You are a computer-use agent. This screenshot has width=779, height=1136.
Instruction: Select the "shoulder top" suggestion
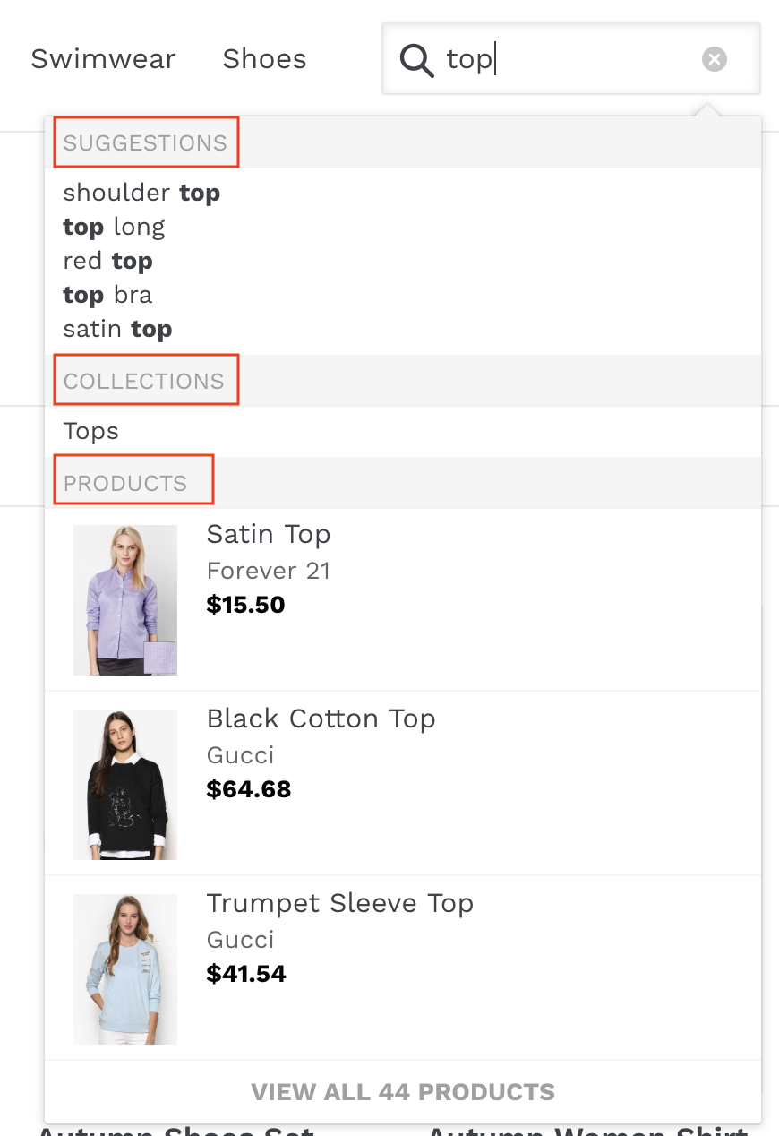141,193
